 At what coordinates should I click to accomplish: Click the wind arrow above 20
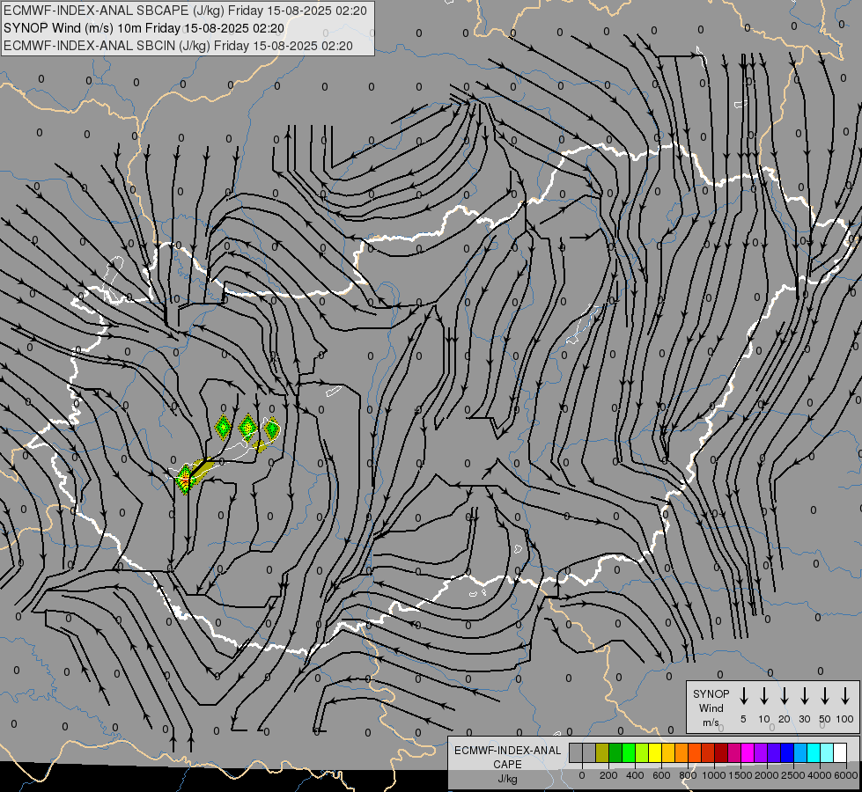coord(784,696)
